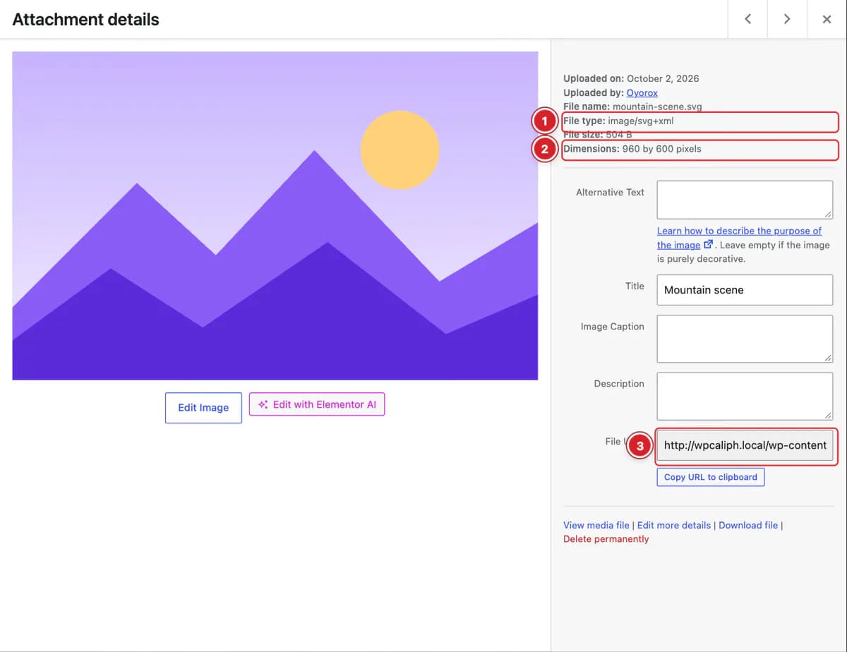Open the View media file link
The height and width of the screenshot is (652, 847).
click(596, 525)
